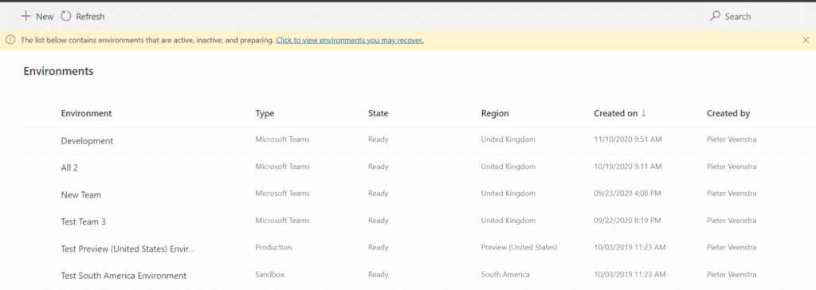Screen dimensions: 816x290
Task: Open the link to view recoverable environments
Action: tap(350, 40)
